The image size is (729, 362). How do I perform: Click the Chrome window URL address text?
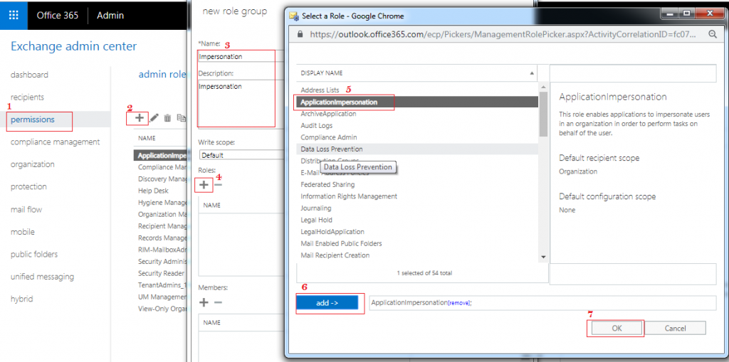[x=503, y=34]
